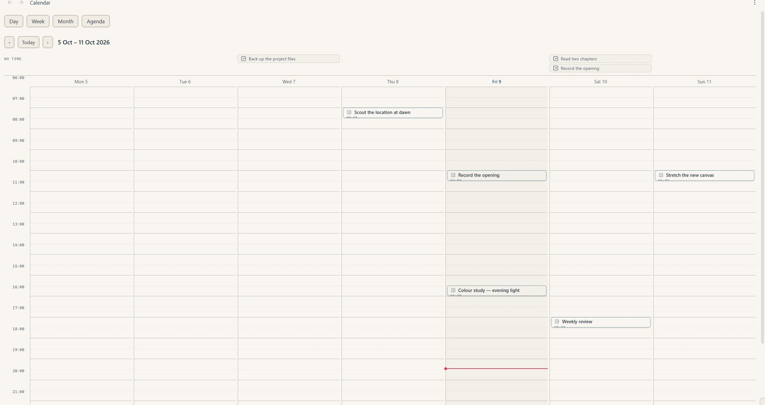
Task: Switch to Agenda view
Action: point(96,21)
